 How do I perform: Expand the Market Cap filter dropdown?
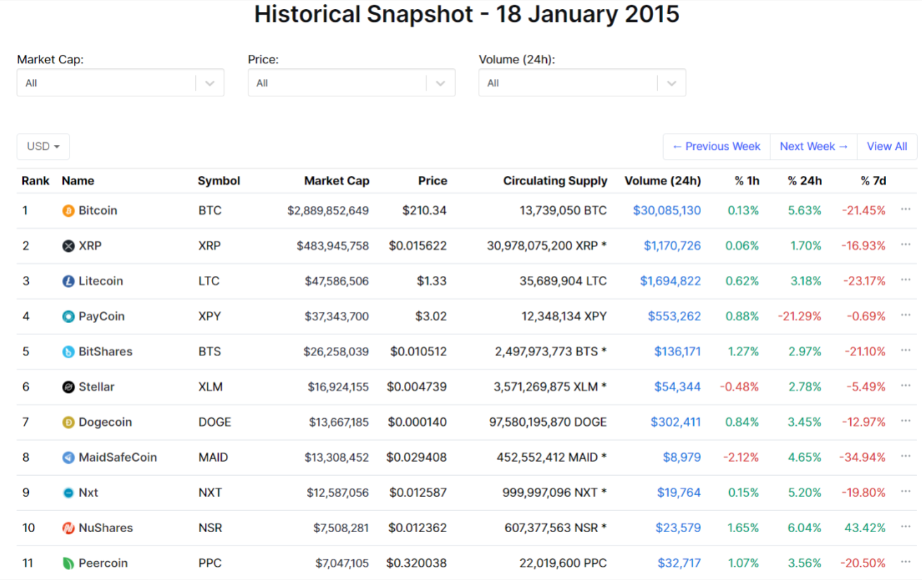120,83
